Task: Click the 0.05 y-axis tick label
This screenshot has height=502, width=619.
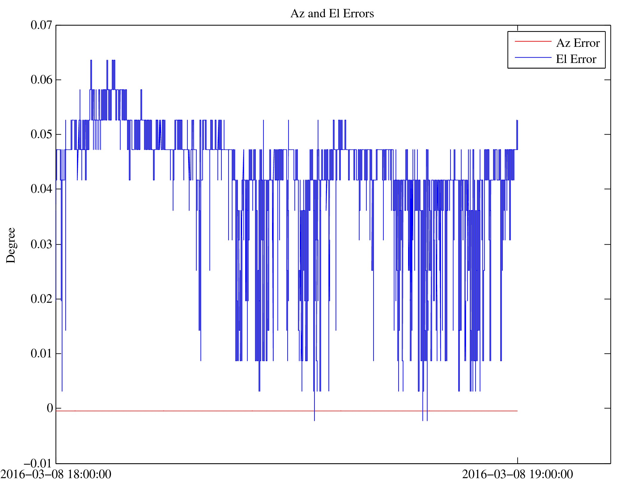Action: coord(41,135)
